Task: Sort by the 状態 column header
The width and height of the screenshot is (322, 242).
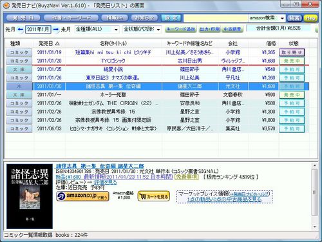Action: click(294, 43)
